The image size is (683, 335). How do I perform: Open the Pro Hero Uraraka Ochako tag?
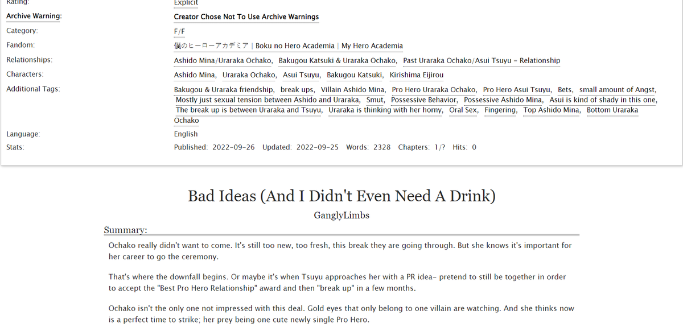point(434,90)
